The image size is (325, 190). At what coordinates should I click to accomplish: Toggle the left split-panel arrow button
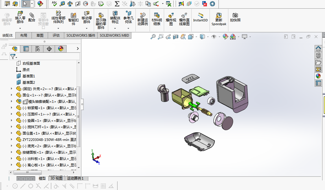[286, 37]
